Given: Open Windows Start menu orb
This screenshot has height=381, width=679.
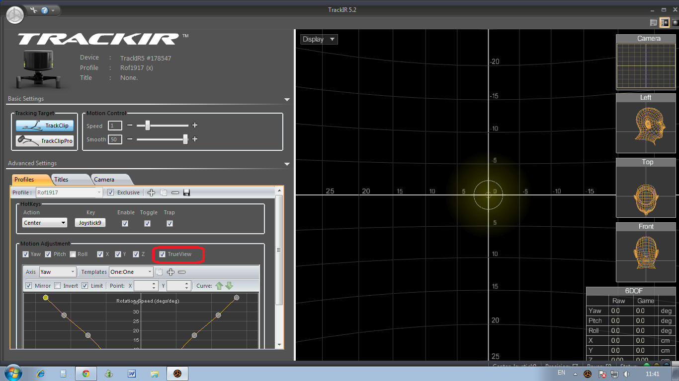Looking at the screenshot, I should click(12, 373).
